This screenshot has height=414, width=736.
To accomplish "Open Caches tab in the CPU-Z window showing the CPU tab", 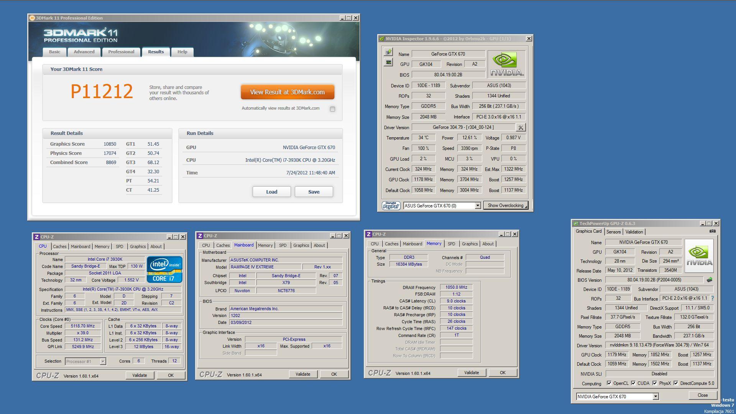I will click(x=59, y=246).
